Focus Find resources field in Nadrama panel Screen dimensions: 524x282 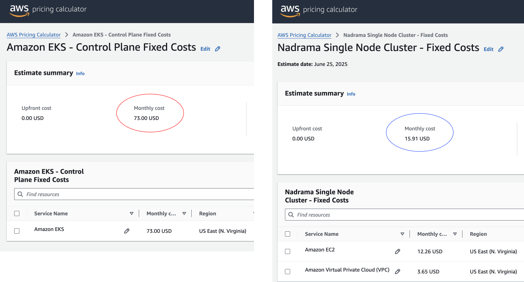[405, 215]
